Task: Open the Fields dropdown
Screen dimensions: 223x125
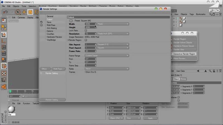Action: pos(107,69)
